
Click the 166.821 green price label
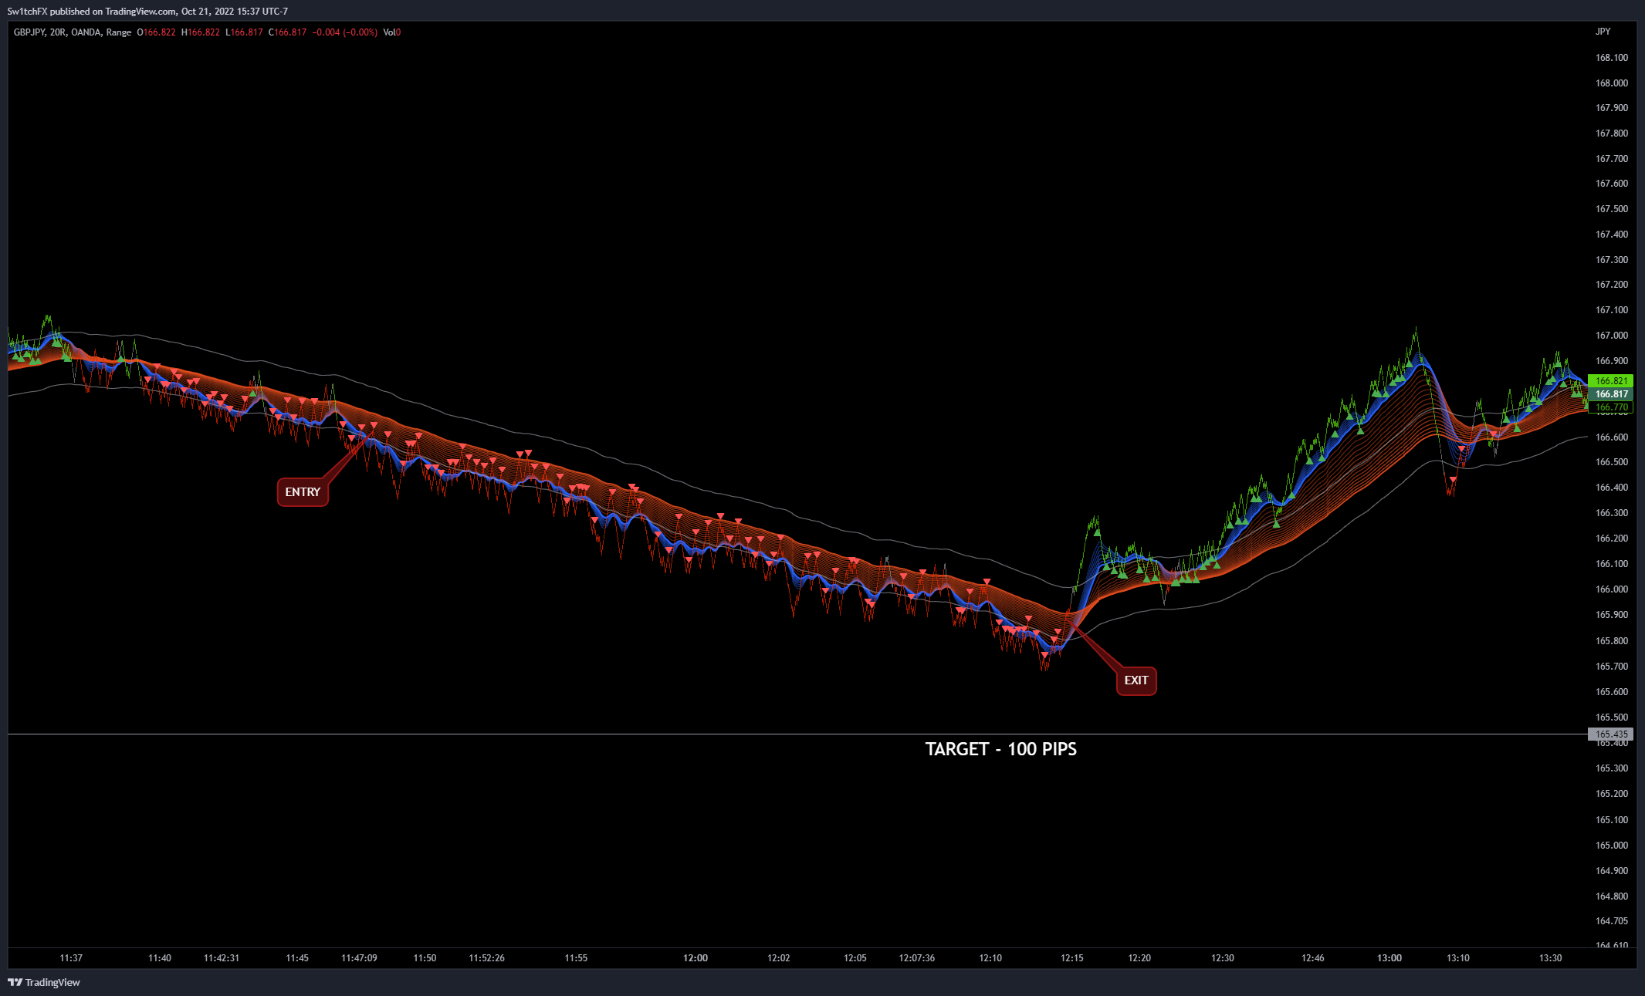click(x=1611, y=381)
